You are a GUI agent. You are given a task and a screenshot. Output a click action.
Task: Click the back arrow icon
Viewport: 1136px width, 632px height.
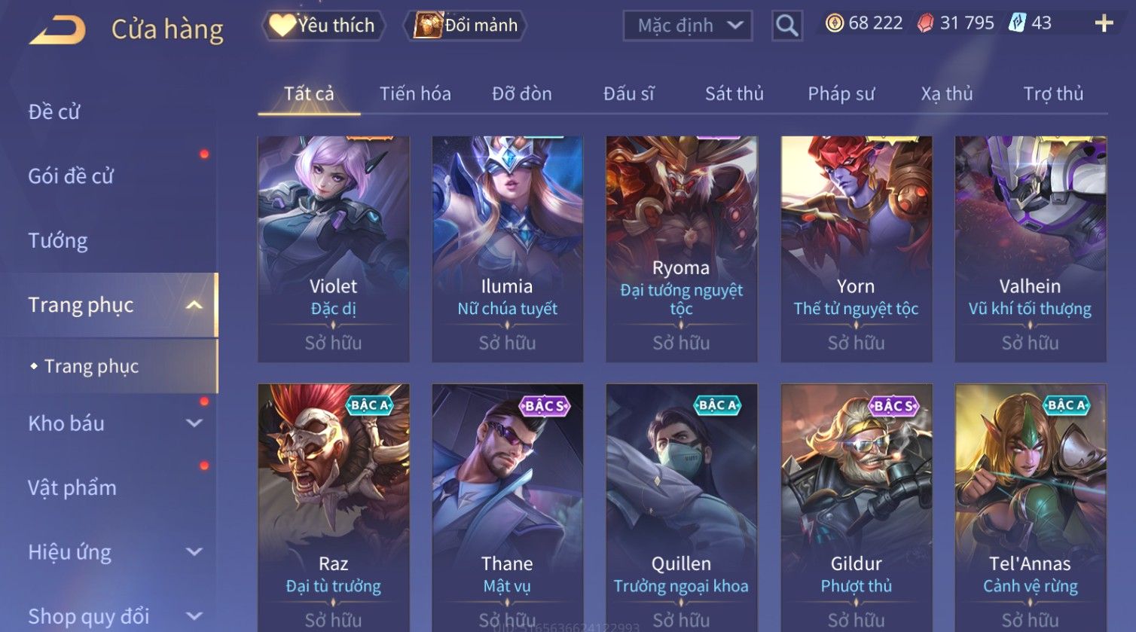(57, 30)
